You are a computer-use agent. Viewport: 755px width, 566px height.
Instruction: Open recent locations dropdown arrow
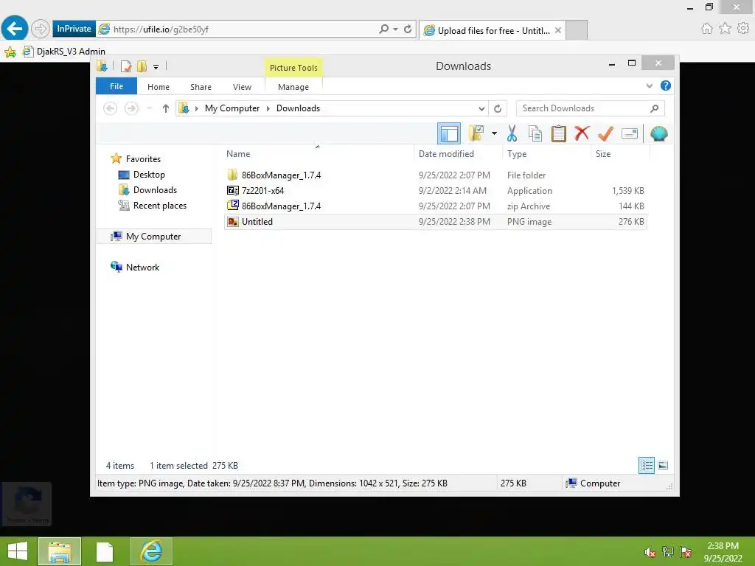[150, 108]
